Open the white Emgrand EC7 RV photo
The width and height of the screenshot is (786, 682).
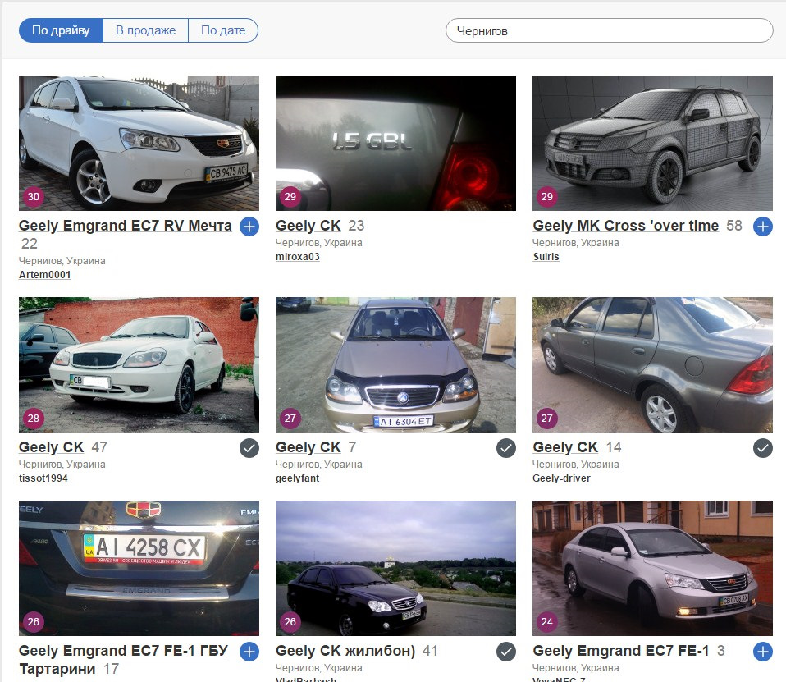139,143
